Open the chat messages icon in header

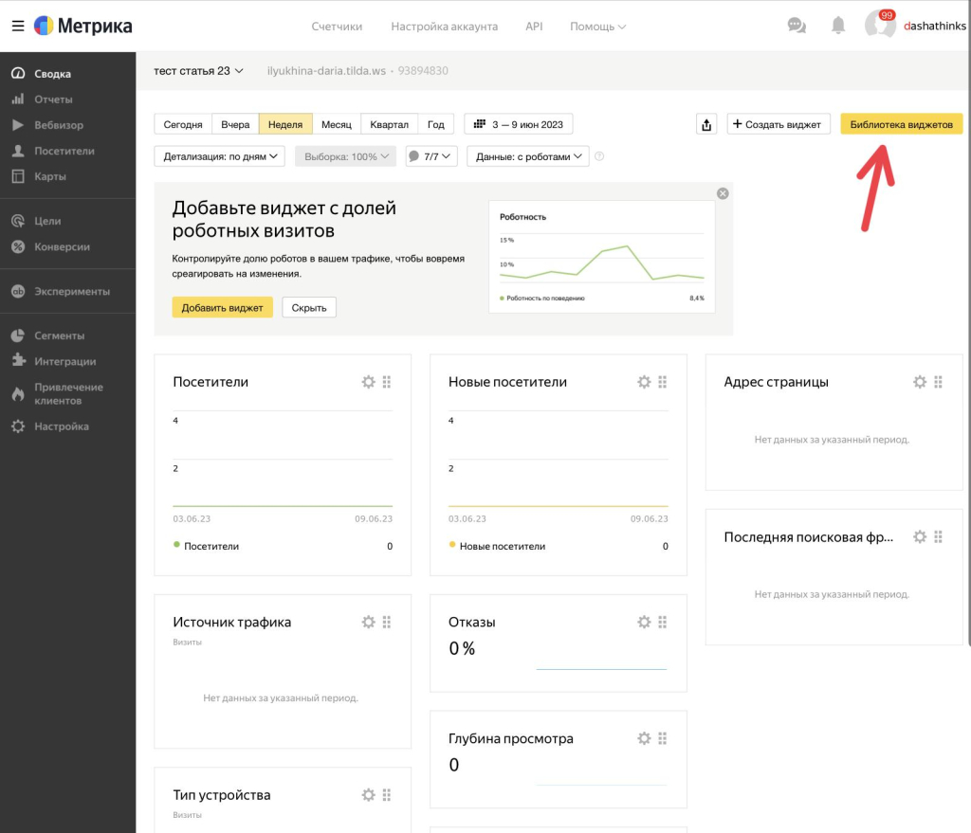click(797, 26)
